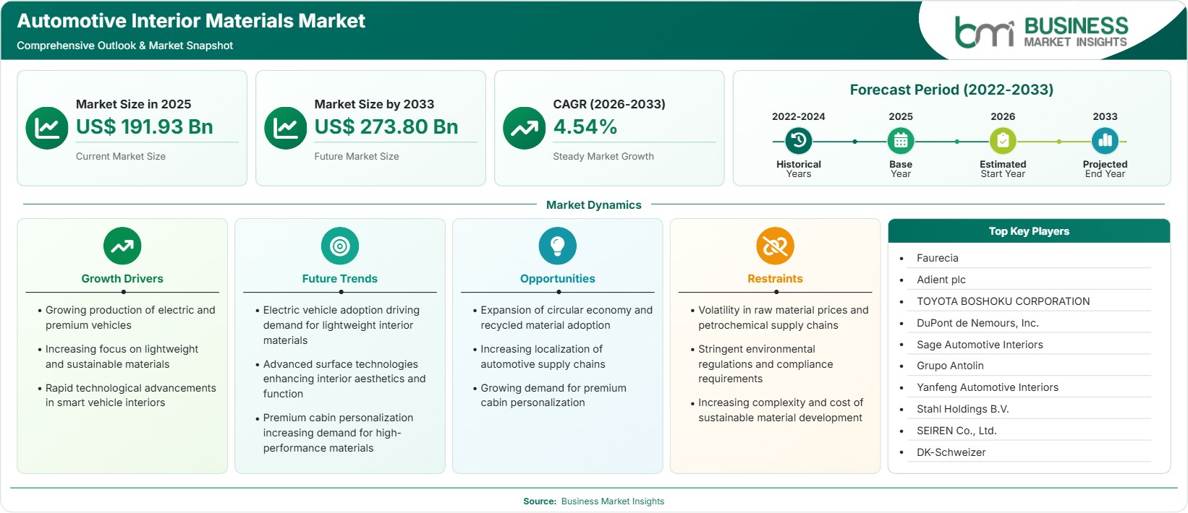Click the 2033 timeline year label
Screen dimensions: 1188x513
coord(1105,116)
